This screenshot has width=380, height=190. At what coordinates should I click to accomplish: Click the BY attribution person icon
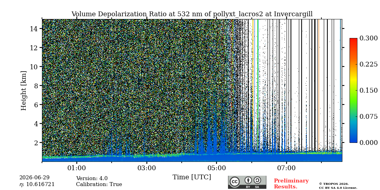click(248, 180)
